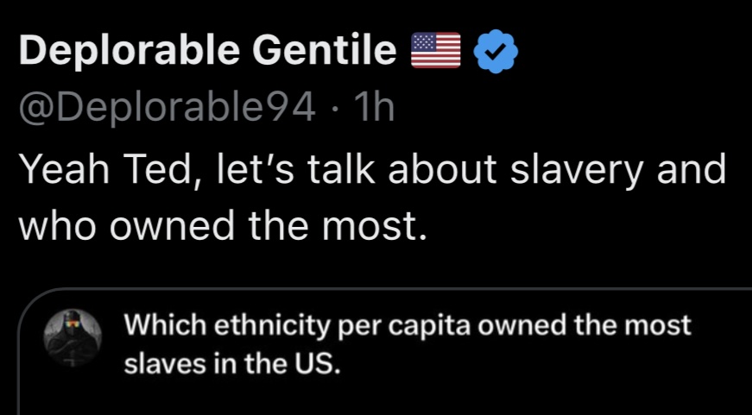Open the Deplorable Gentile profile name
Image resolution: width=752 pixels, height=415 pixels.
[208, 50]
